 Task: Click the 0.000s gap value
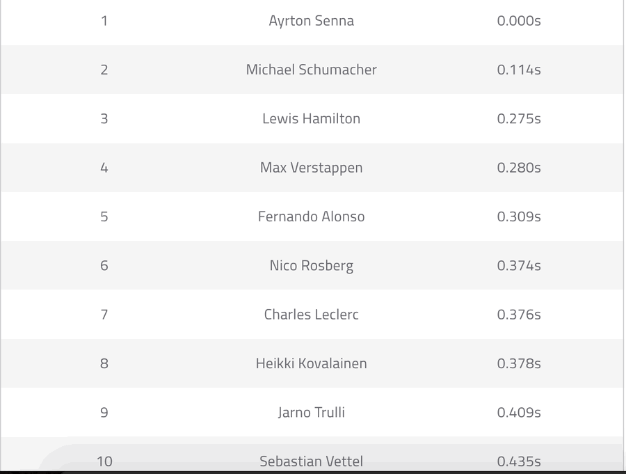point(519,21)
